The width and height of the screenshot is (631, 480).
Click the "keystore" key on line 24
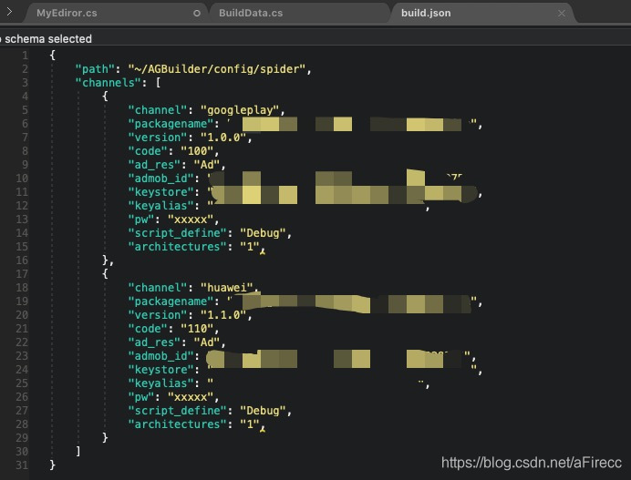click(161, 370)
